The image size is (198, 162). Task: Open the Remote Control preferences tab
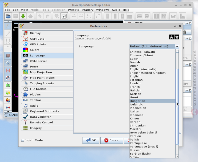[x=47, y=122]
